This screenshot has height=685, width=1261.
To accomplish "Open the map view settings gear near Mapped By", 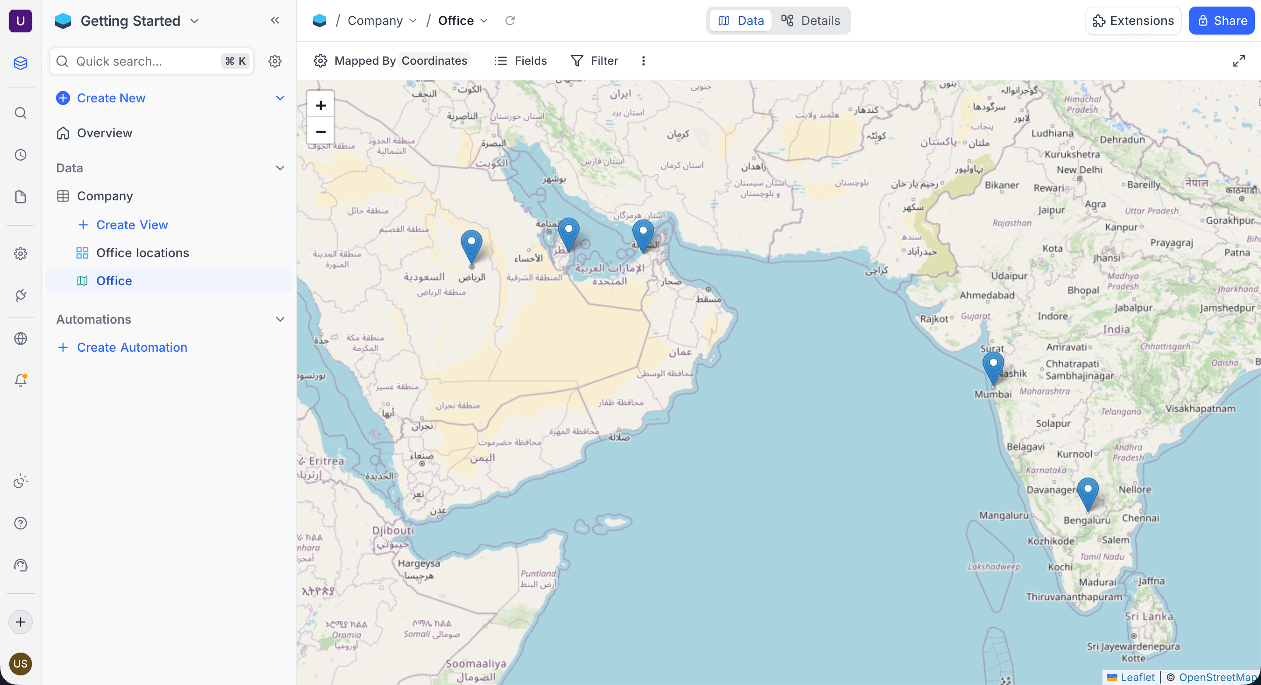I will 320,61.
